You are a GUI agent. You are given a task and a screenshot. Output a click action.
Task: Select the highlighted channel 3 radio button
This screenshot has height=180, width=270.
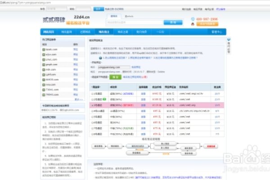(93, 104)
